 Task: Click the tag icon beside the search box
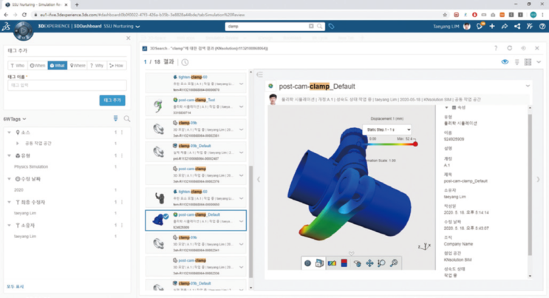pos(331,27)
